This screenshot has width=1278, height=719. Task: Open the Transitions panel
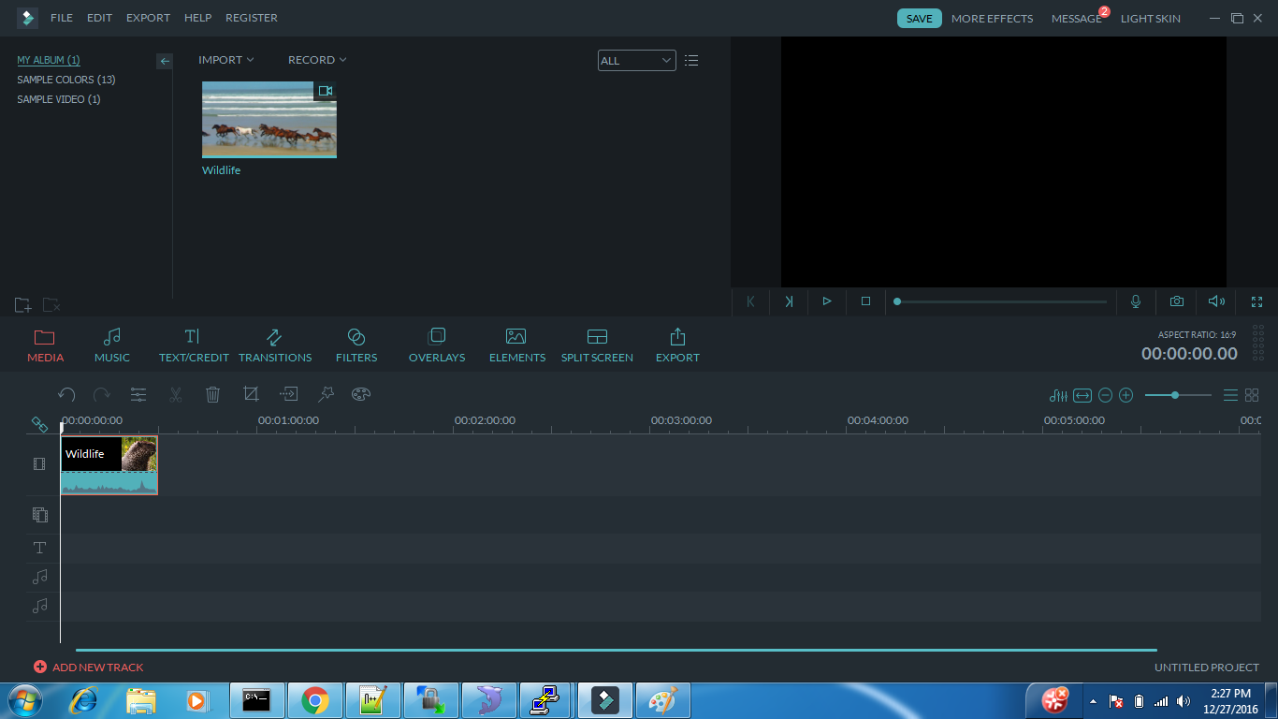[275, 345]
